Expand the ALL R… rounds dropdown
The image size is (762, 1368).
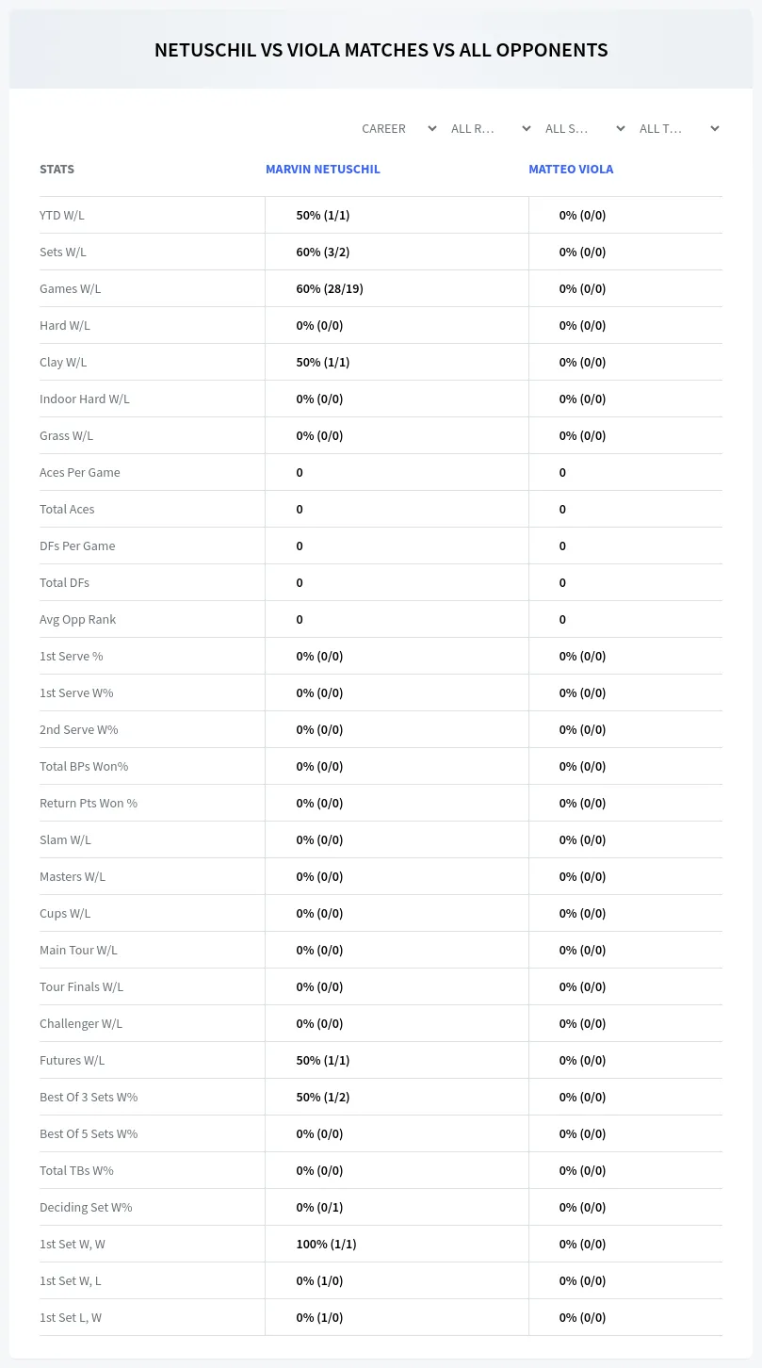[491, 128]
